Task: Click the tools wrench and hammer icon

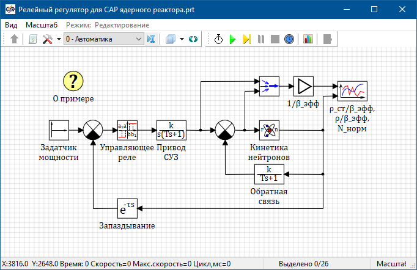Action: click(x=47, y=39)
